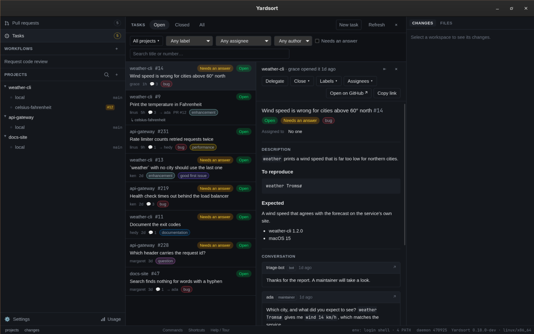Open Usage via the bar chart icon

[111, 319]
